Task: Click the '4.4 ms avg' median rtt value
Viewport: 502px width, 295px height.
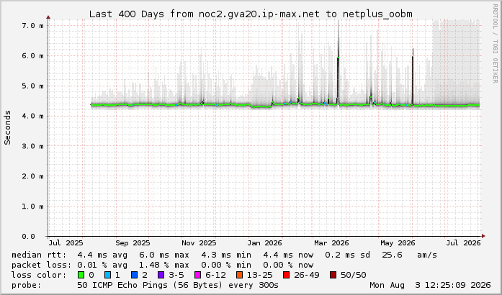Action: pos(102,255)
